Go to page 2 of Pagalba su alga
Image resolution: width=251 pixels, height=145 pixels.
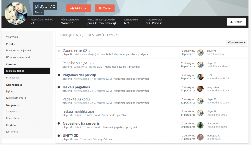coord(93,63)
